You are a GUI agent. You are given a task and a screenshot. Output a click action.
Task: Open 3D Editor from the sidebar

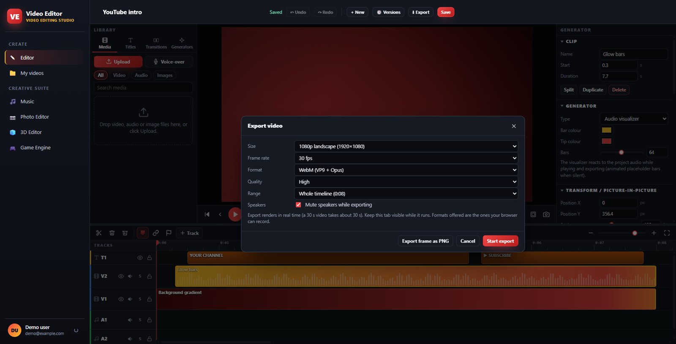pyautogui.click(x=45, y=132)
